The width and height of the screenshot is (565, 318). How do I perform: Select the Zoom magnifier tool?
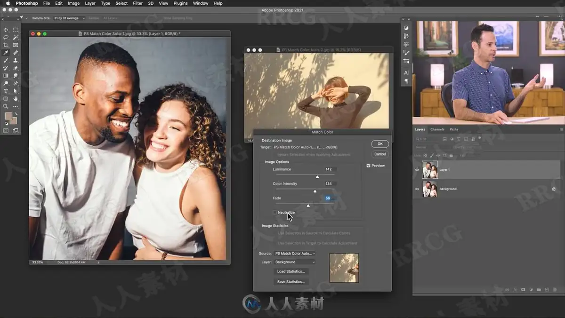[x=6, y=106]
